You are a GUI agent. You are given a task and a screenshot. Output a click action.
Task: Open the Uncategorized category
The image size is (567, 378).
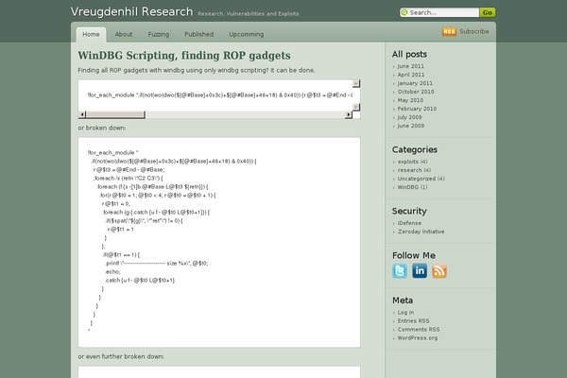pyautogui.click(x=417, y=179)
